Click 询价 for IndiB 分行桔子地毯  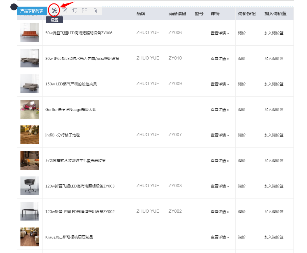click(242, 135)
